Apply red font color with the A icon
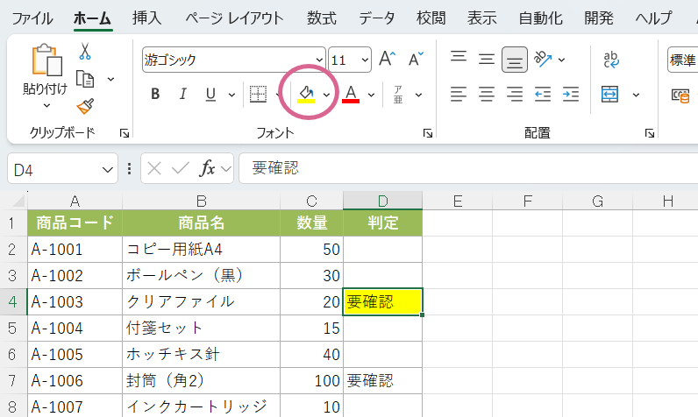This screenshot has height=417, width=698. click(351, 95)
